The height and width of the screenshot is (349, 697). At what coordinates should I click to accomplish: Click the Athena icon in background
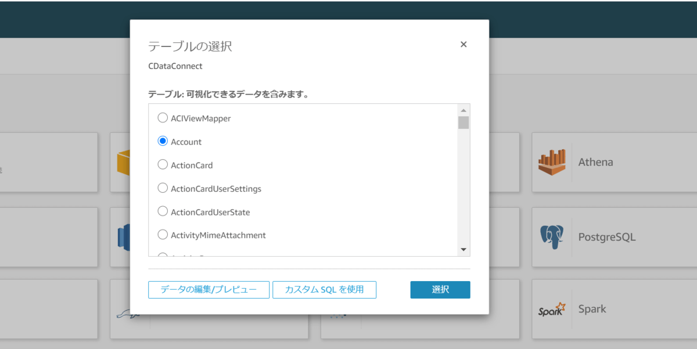[552, 162]
